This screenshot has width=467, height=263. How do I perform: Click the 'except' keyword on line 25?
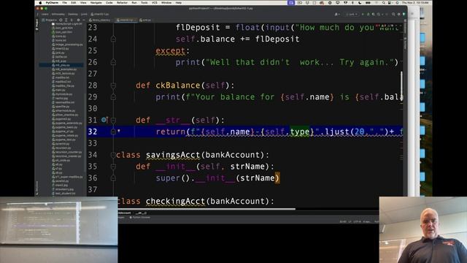[x=170, y=50]
